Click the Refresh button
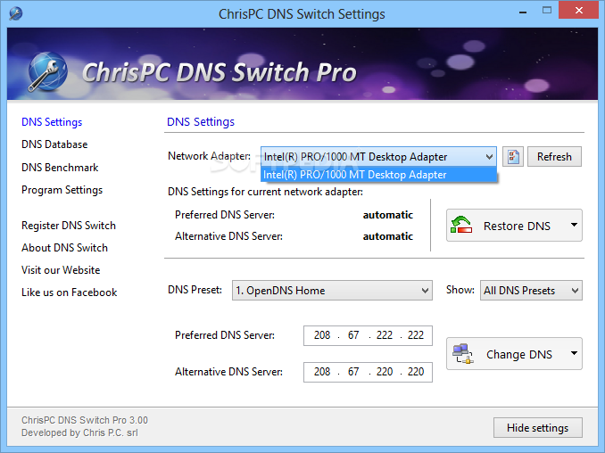Screen dimensions: 605x453 coord(554,157)
